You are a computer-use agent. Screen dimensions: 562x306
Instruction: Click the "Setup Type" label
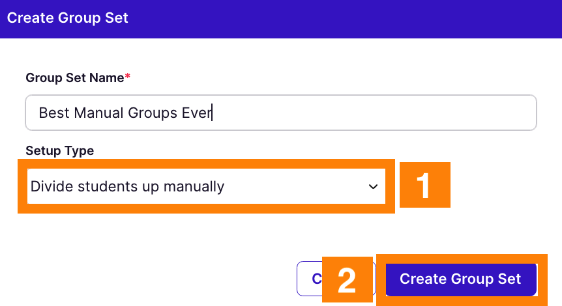tap(59, 150)
